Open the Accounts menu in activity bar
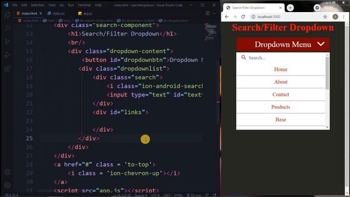Viewport: 350px width, 197px height. [7, 172]
